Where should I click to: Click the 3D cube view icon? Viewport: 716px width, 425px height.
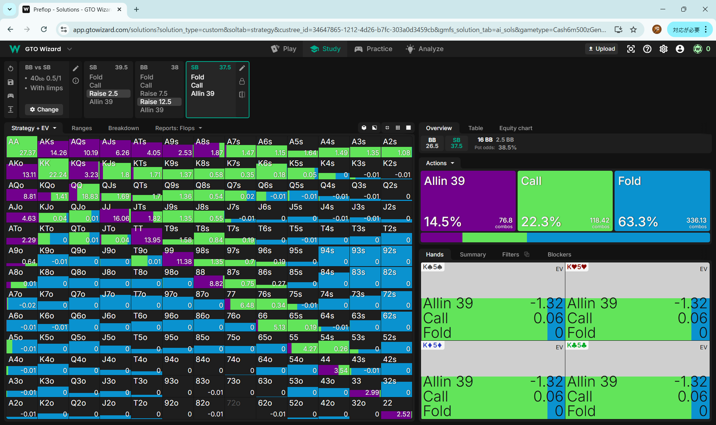coord(364,128)
